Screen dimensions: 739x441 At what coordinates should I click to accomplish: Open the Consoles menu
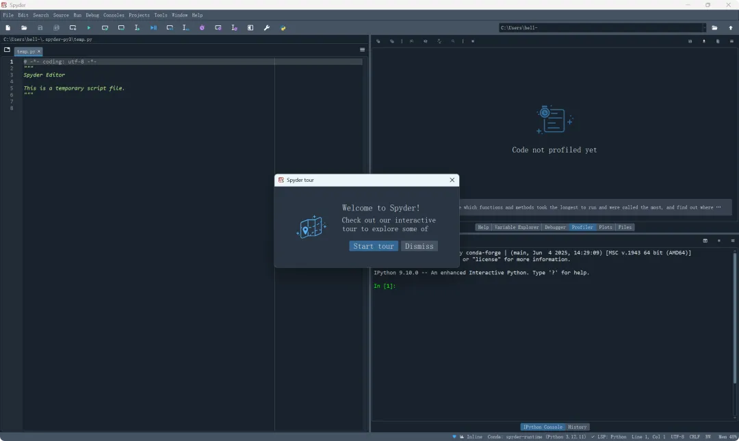(x=114, y=15)
